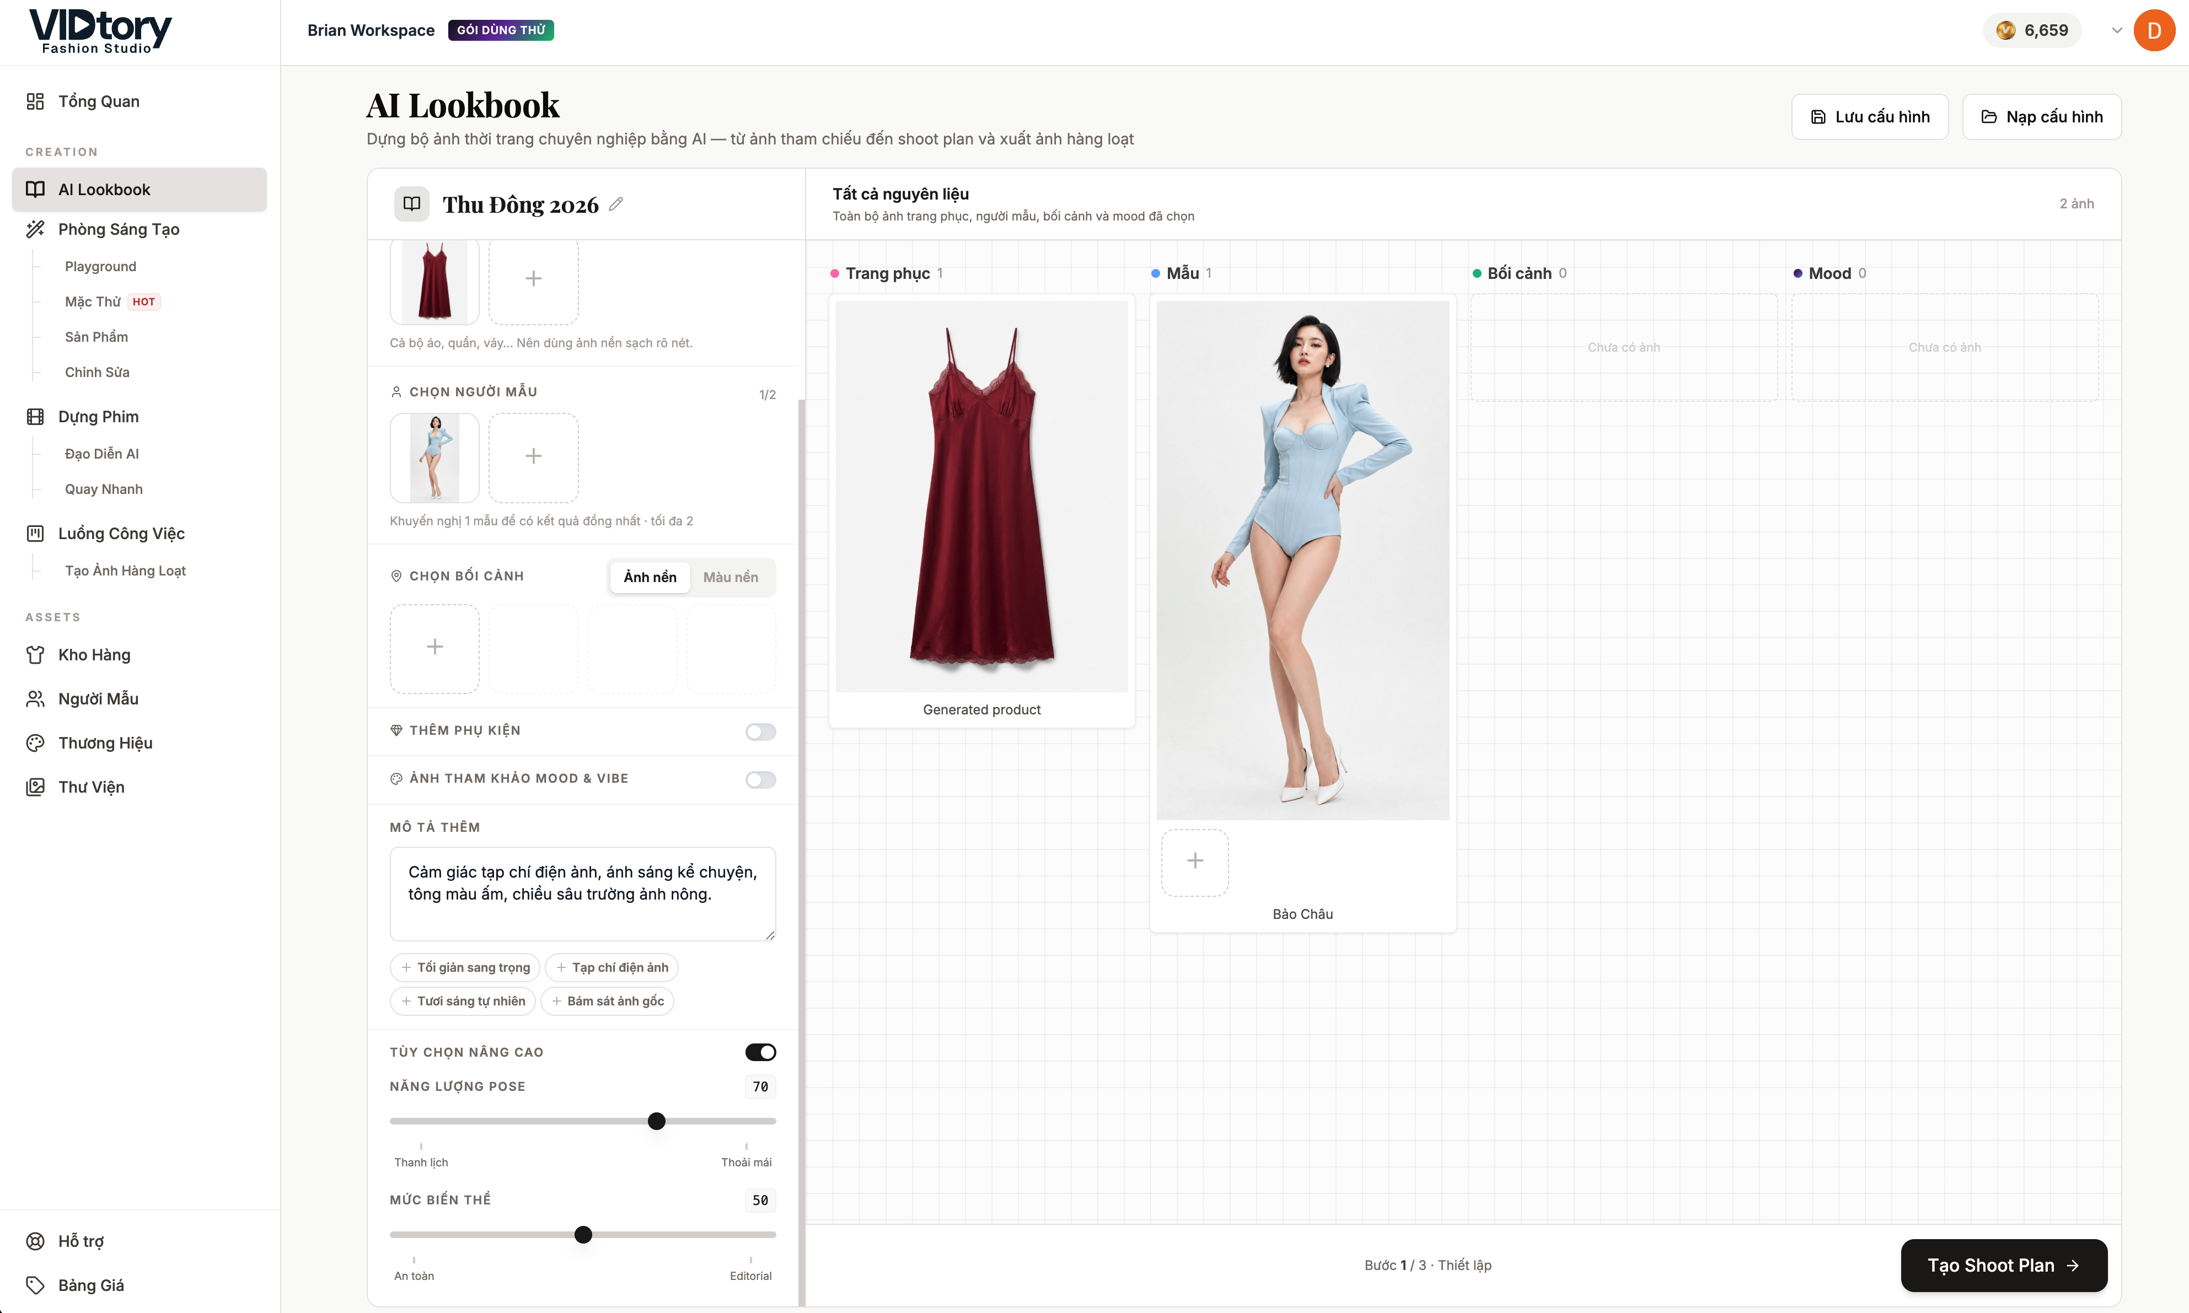The width and height of the screenshot is (2189, 1313).
Task: Click the Mức biến thể value 50 box
Action: [760, 1201]
